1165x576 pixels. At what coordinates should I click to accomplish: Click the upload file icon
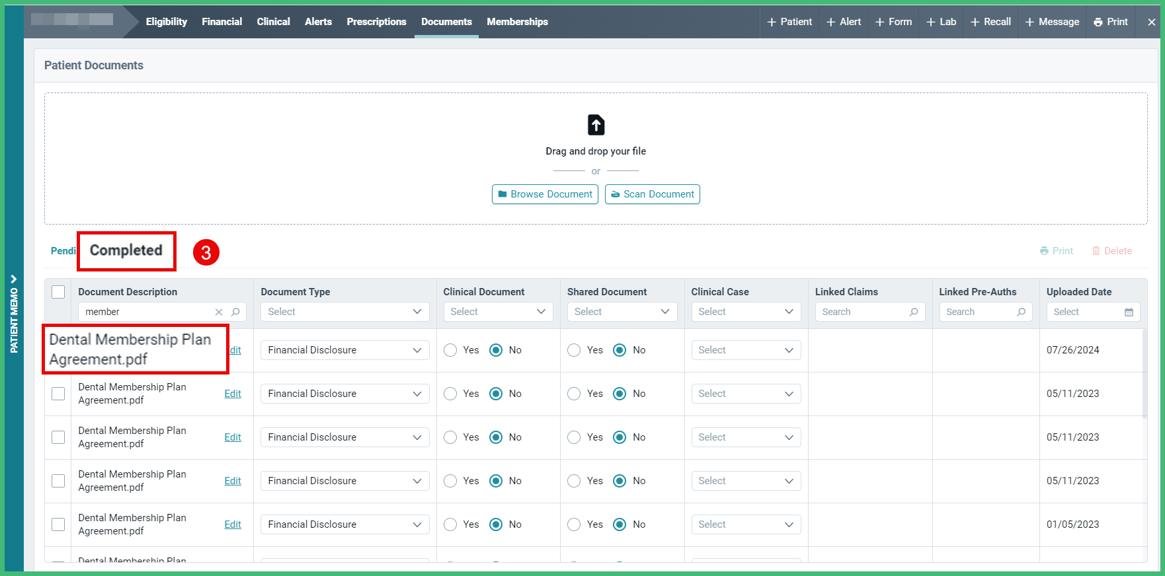(x=596, y=125)
